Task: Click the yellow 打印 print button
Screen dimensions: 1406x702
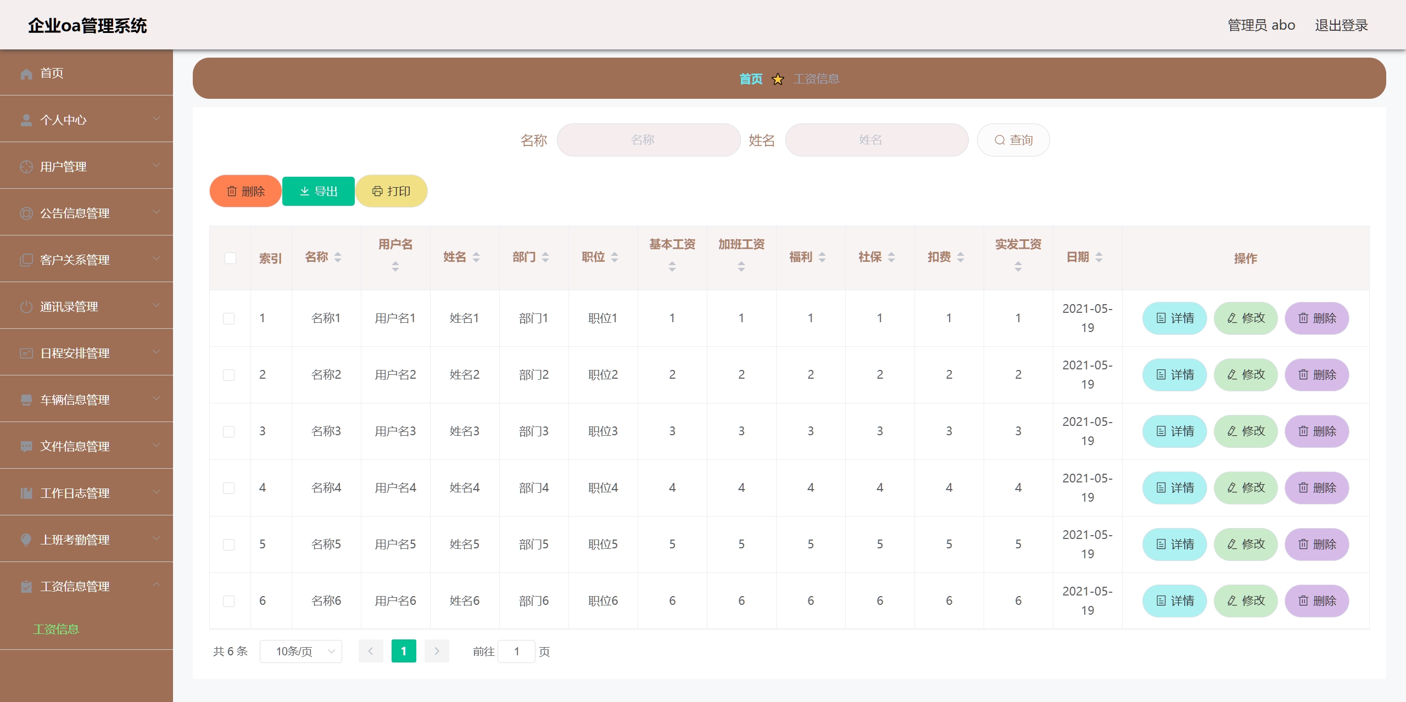Action: coord(392,191)
